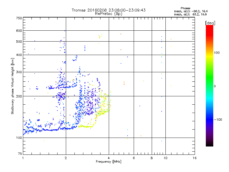Click the x-axis label "8"
The image size is (229, 172).
click(x=152, y=158)
